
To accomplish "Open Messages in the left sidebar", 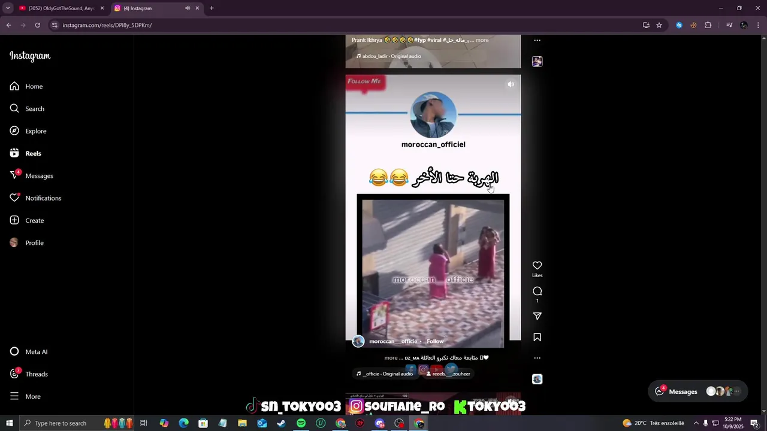I will coord(32,175).
